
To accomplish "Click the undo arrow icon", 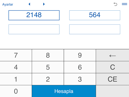I will 115,4.
